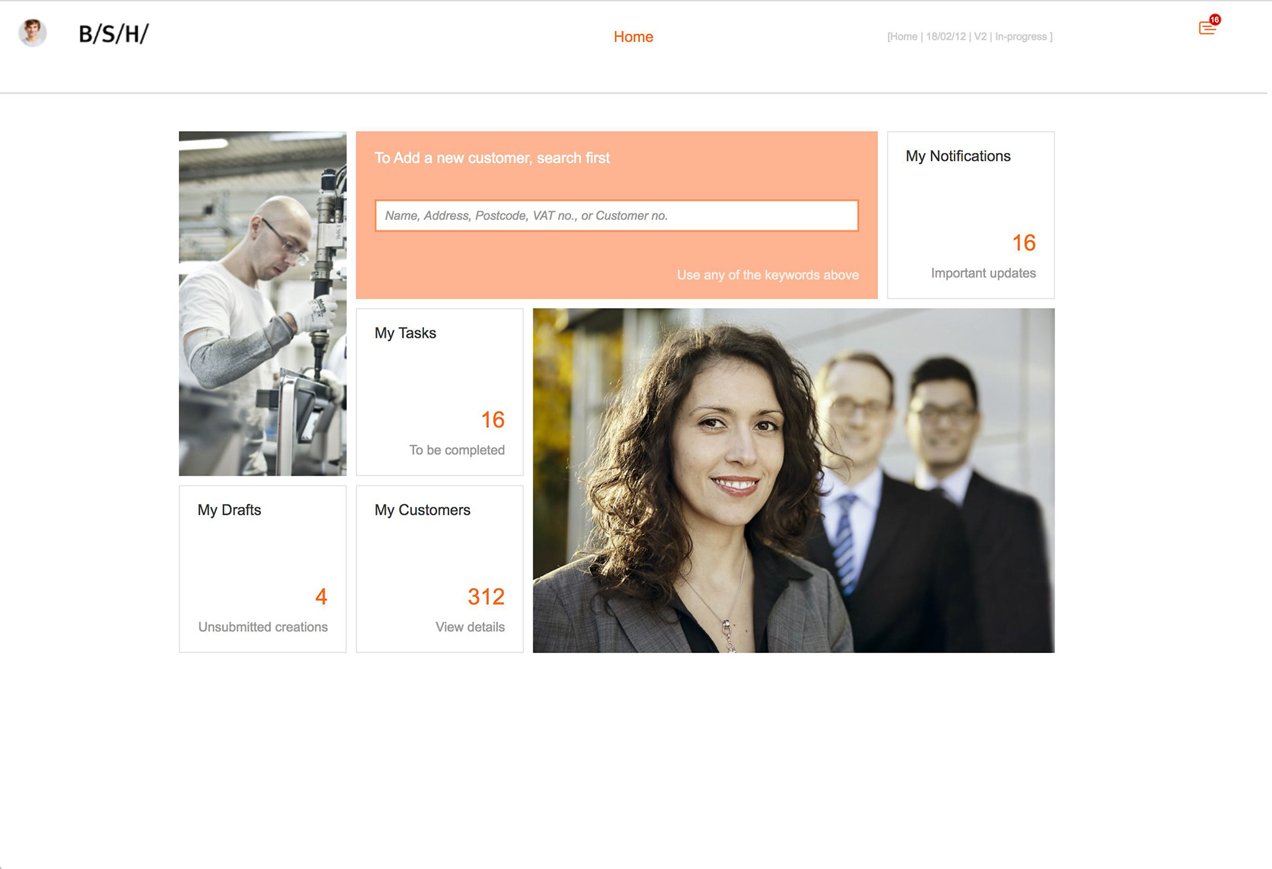This screenshot has height=869, width=1272.
Task: Open the user profile avatar
Action: [32, 33]
